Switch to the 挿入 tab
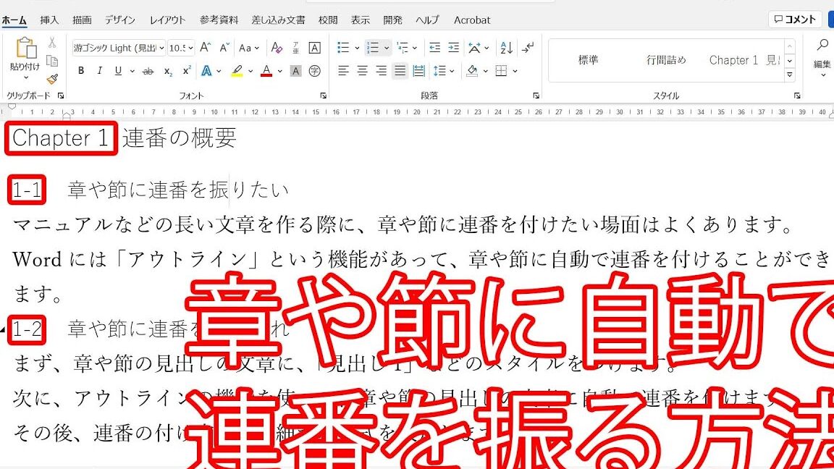834x469 pixels. coord(49,20)
